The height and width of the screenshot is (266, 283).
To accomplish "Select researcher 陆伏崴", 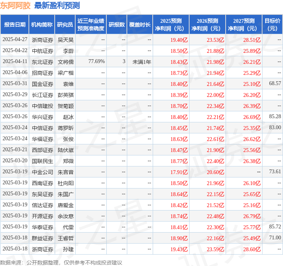I will [65, 150].
